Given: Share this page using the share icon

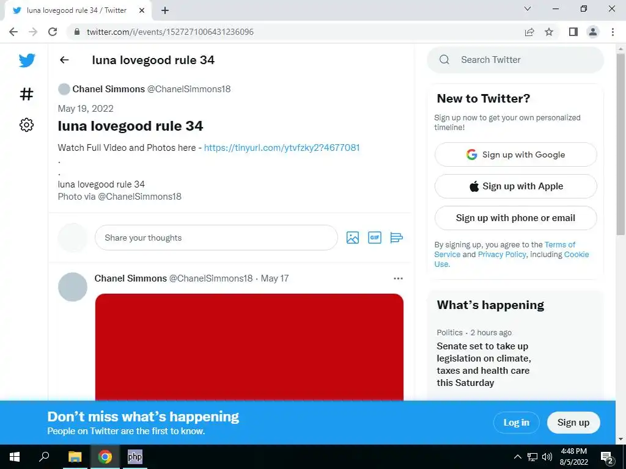Looking at the screenshot, I should pos(529,32).
